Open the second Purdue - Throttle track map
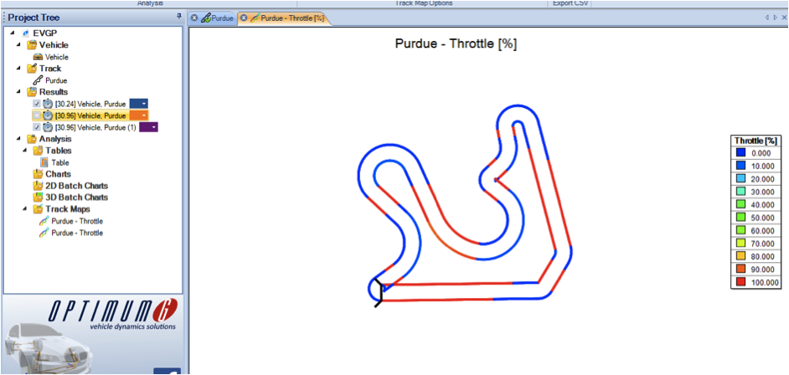This screenshot has height=375, width=789. pyautogui.click(x=76, y=233)
